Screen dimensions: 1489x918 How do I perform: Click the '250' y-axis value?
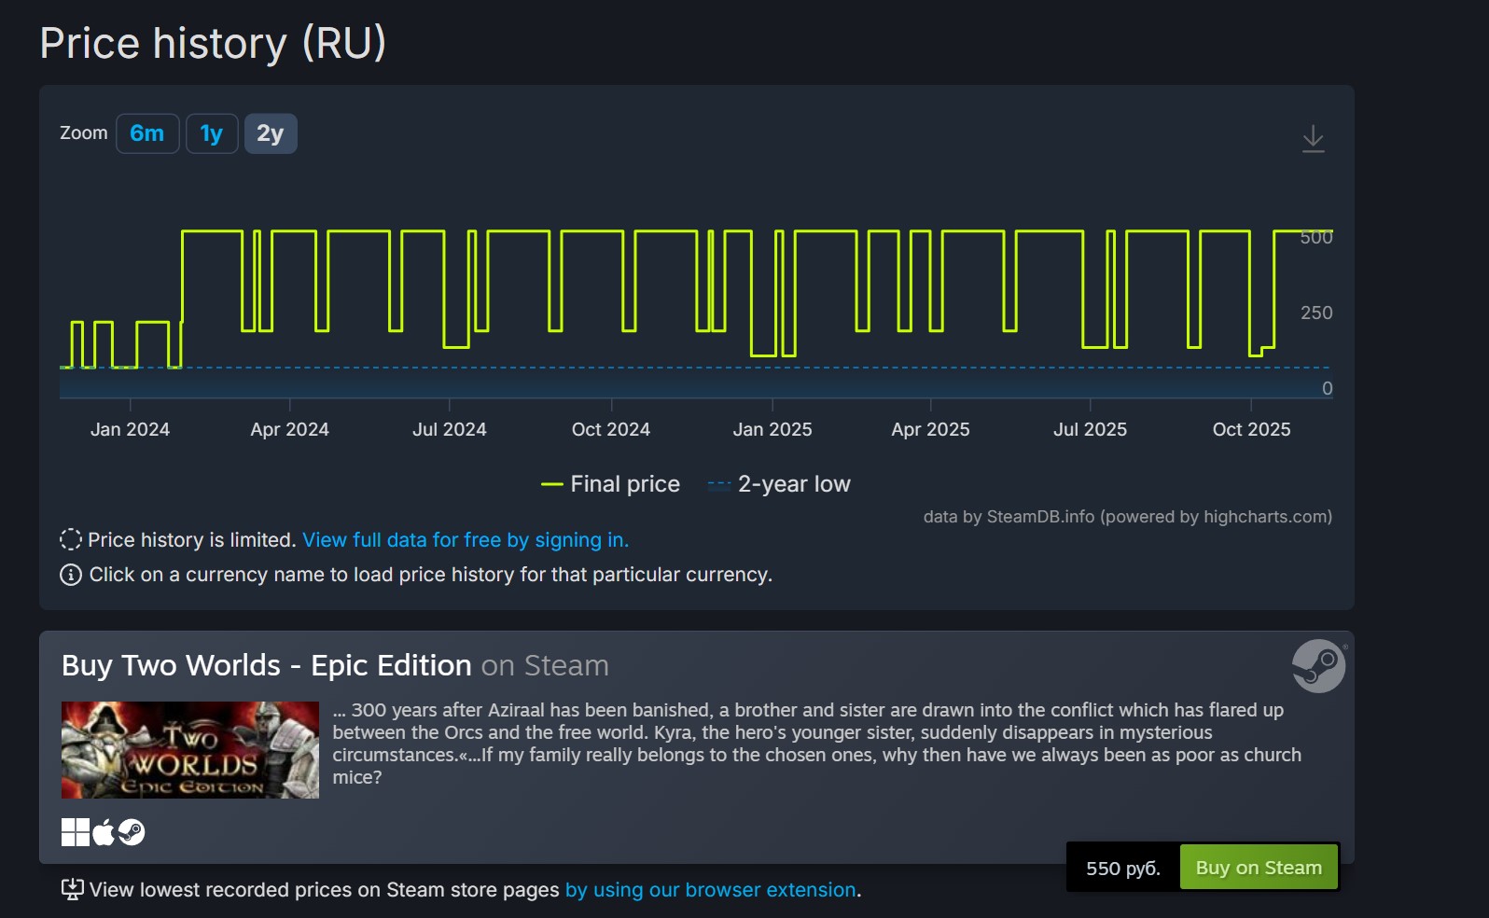click(1316, 313)
